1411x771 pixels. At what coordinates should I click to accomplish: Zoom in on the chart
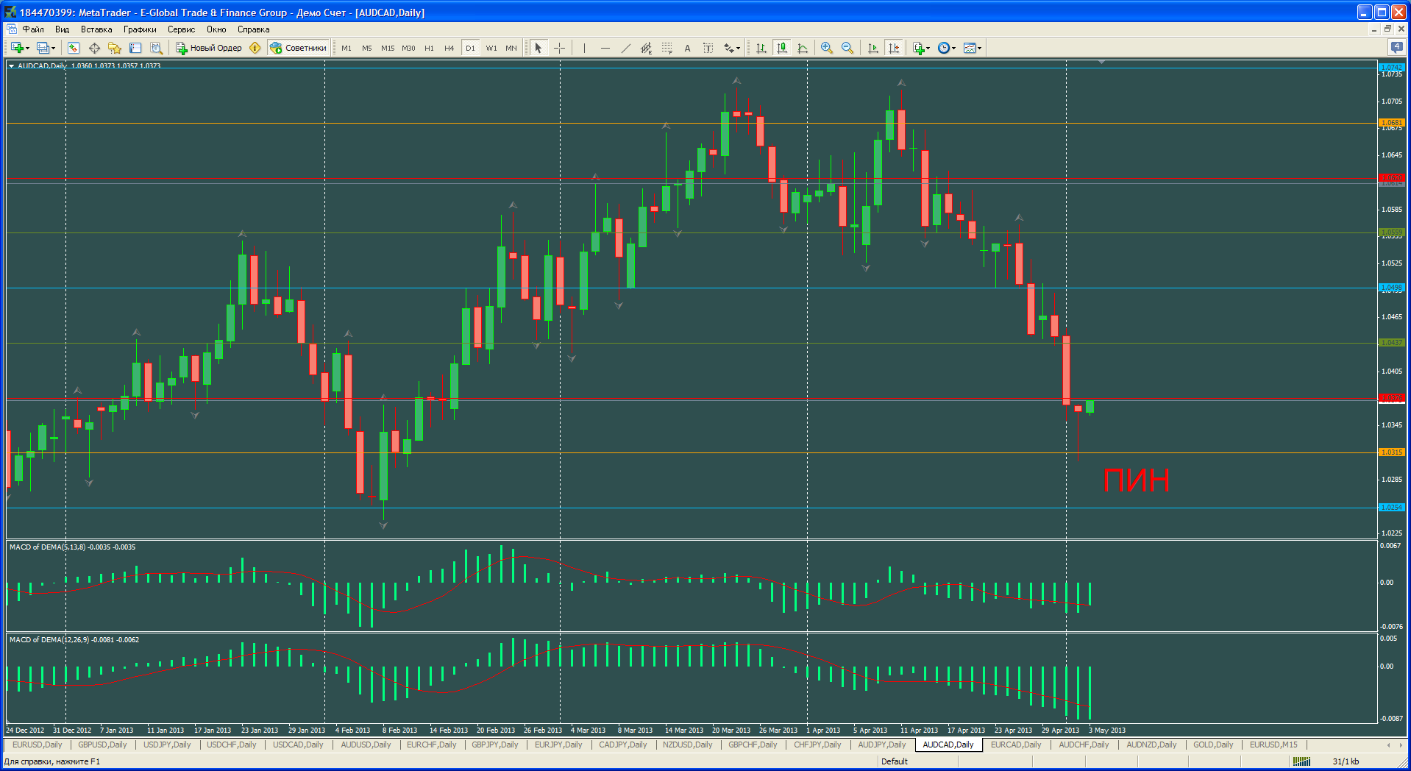(827, 48)
